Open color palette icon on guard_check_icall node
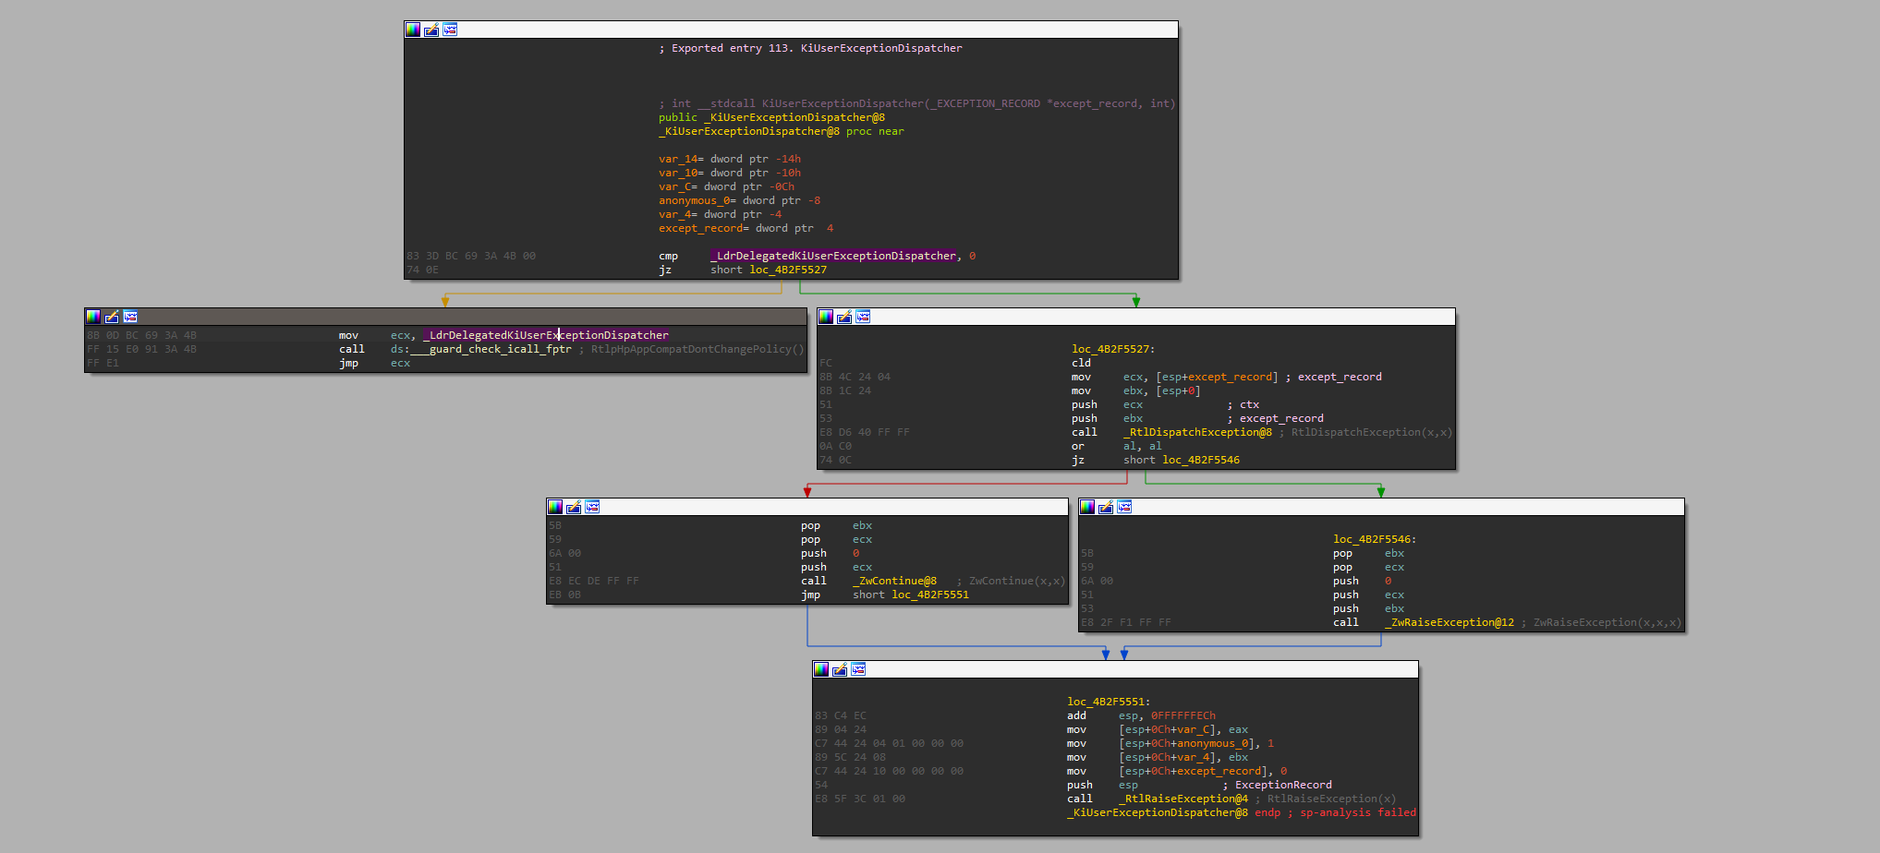The width and height of the screenshot is (1880, 853). pyautogui.click(x=93, y=317)
